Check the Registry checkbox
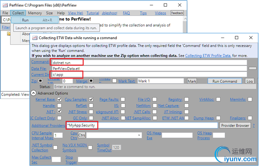The height and width of the screenshot is (166, 259). pyautogui.click(x=186, y=99)
